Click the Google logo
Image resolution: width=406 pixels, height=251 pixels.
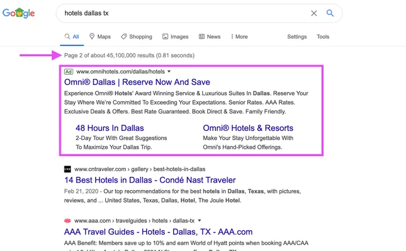[x=19, y=13]
